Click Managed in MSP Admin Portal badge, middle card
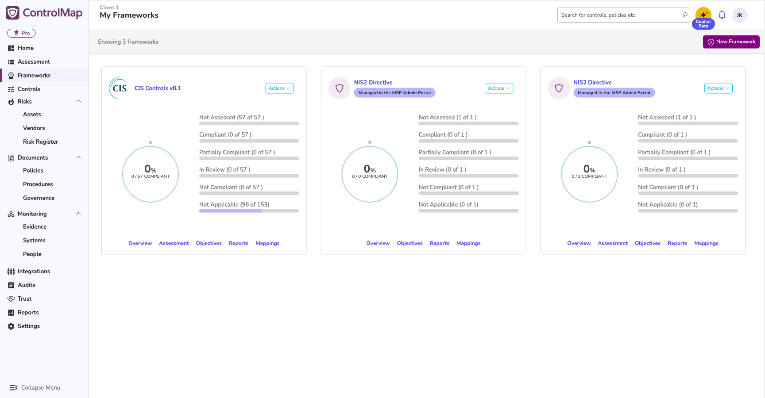 coord(394,93)
